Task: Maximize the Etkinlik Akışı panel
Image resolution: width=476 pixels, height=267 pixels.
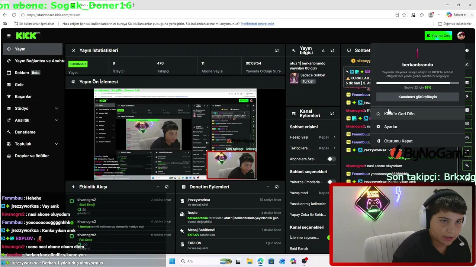Action: pos(167,187)
